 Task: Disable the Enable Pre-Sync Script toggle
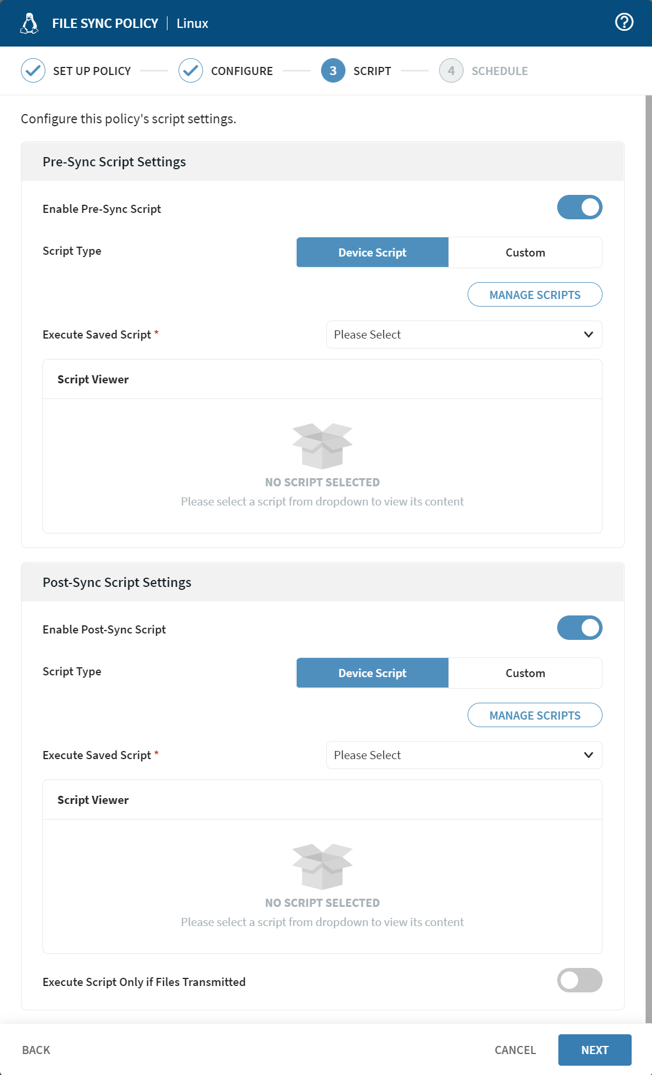click(x=580, y=207)
